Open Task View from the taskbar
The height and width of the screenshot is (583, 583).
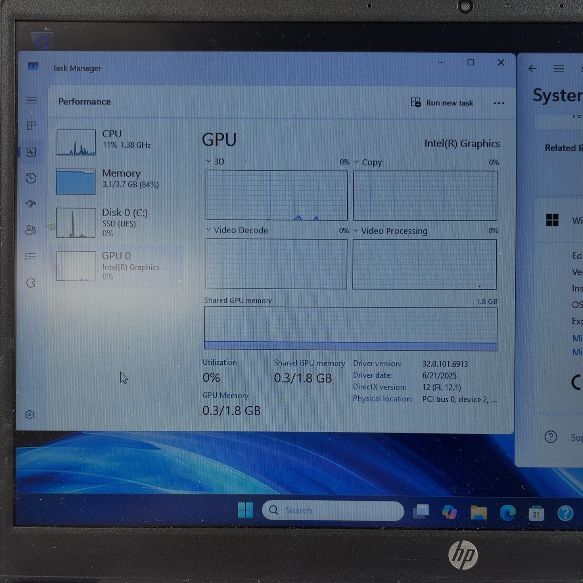tap(421, 511)
